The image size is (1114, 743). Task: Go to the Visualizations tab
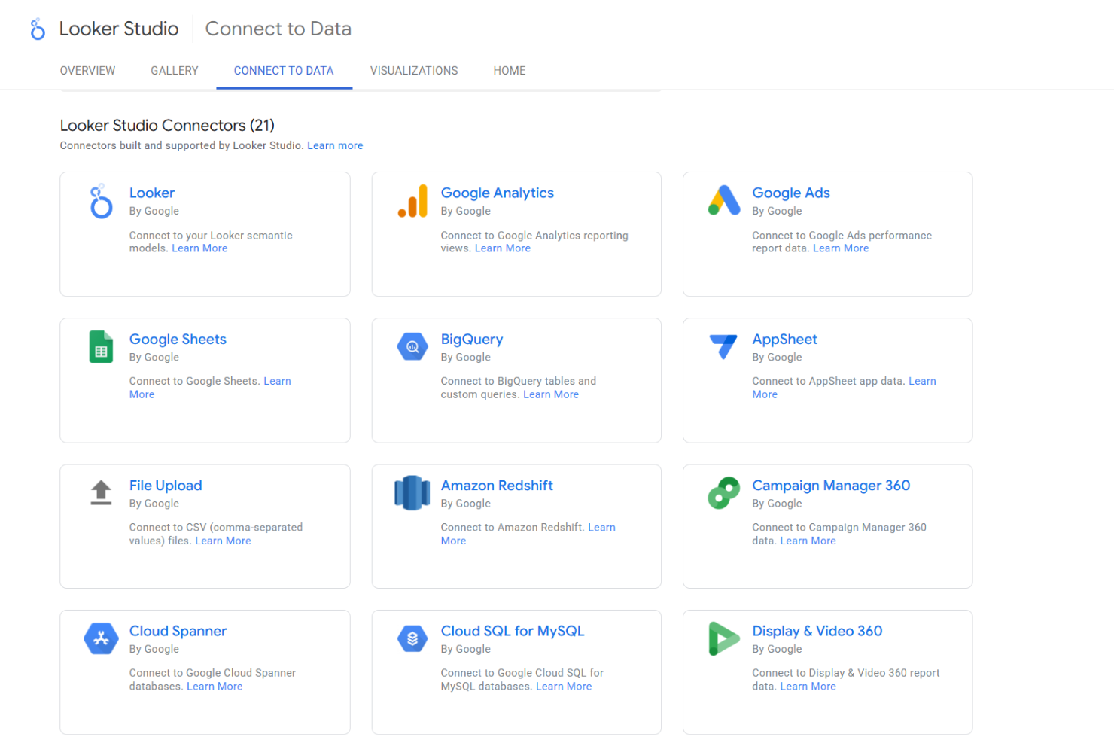[x=414, y=71]
